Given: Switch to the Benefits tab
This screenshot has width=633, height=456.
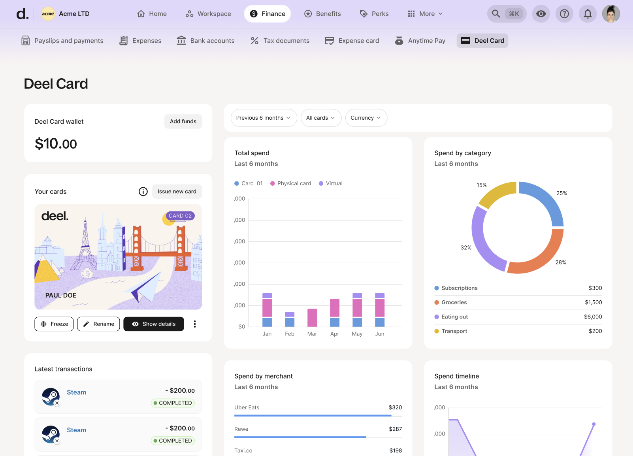Looking at the screenshot, I should coord(323,13).
